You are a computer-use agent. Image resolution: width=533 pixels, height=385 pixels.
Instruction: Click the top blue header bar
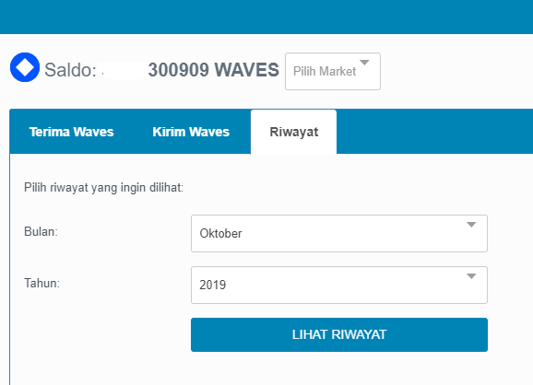point(266,17)
